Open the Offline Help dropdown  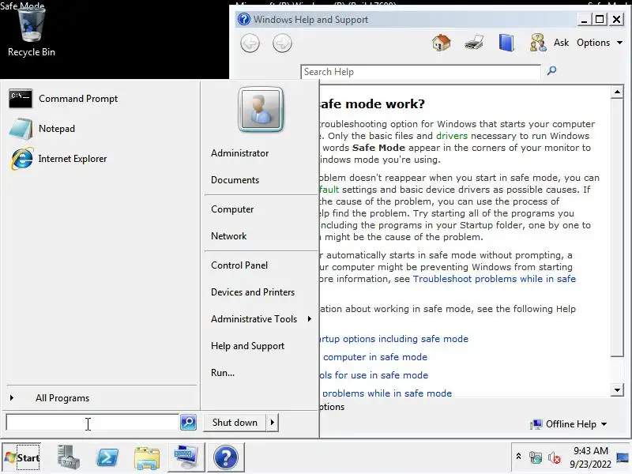(568, 424)
